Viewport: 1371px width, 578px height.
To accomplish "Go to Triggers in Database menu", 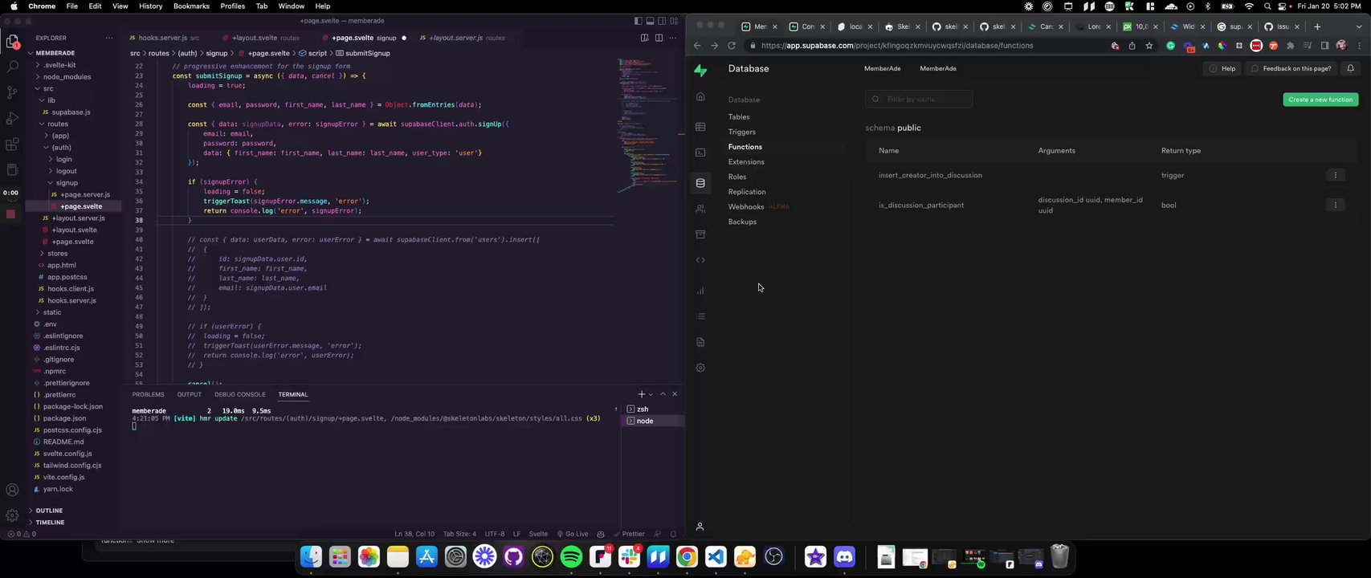I will (741, 132).
